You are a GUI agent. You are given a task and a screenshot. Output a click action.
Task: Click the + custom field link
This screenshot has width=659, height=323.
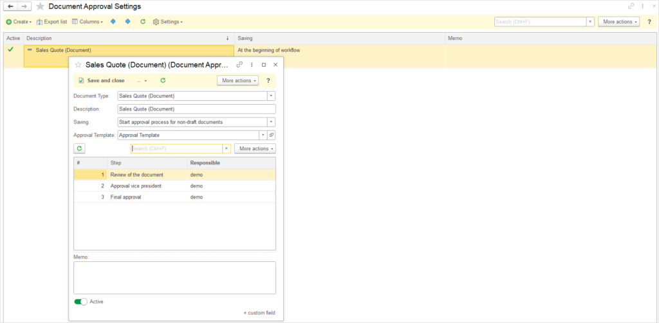[x=259, y=313]
